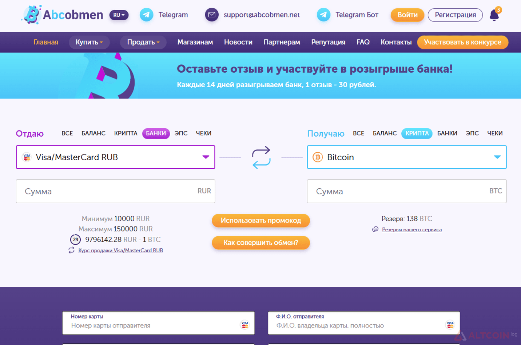
Task: Select ЧЕКИ filter under Отдаю
Action: pyautogui.click(x=204, y=133)
